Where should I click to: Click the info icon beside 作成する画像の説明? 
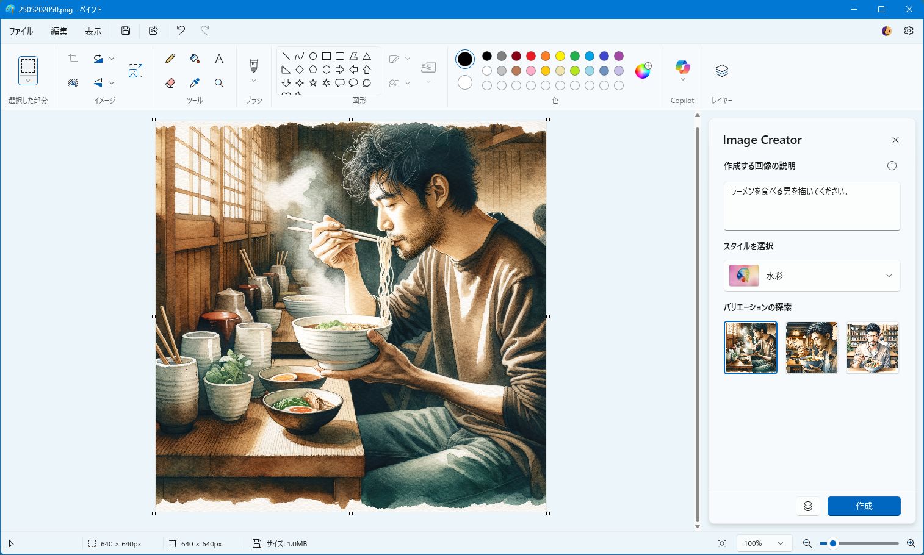click(892, 166)
